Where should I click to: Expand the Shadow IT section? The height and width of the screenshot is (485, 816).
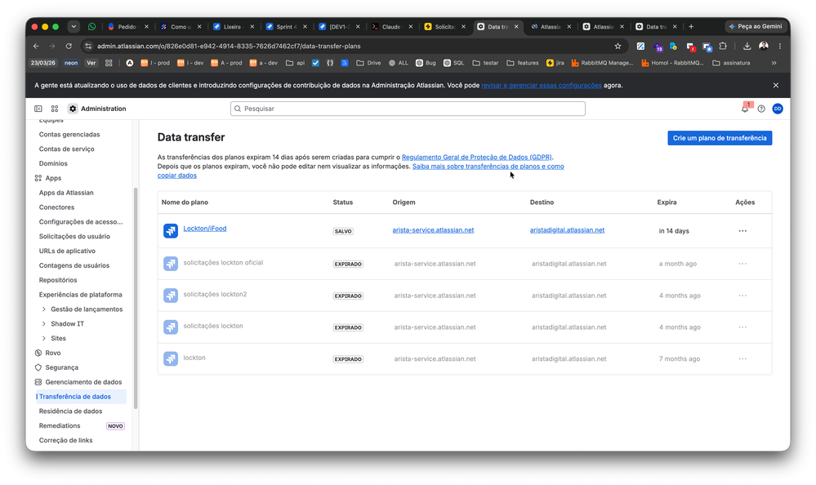(x=44, y=323)
